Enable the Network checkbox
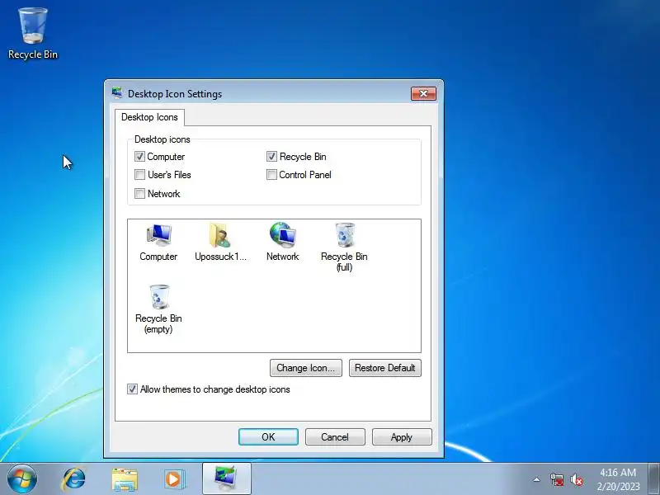This screenshot has height=495, width=660. (x=139, y=194)
